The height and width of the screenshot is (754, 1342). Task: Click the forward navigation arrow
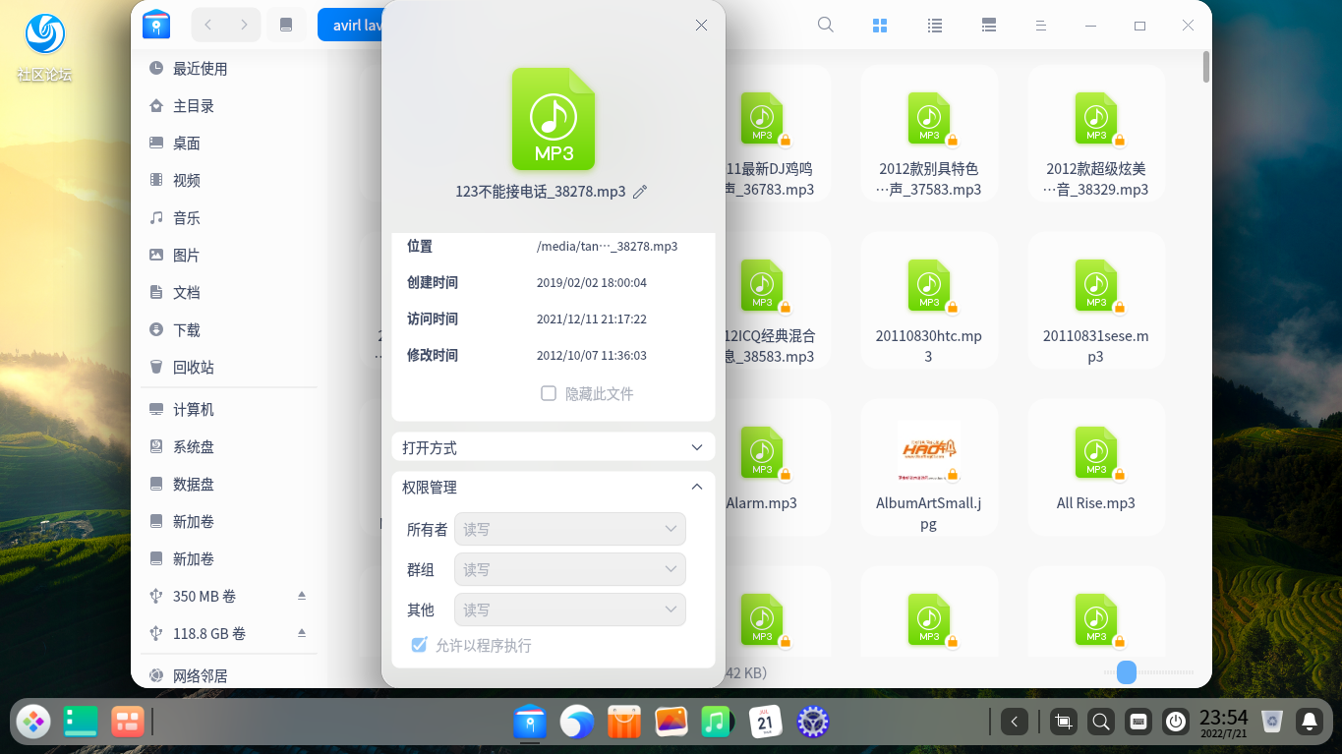[244, 25]
